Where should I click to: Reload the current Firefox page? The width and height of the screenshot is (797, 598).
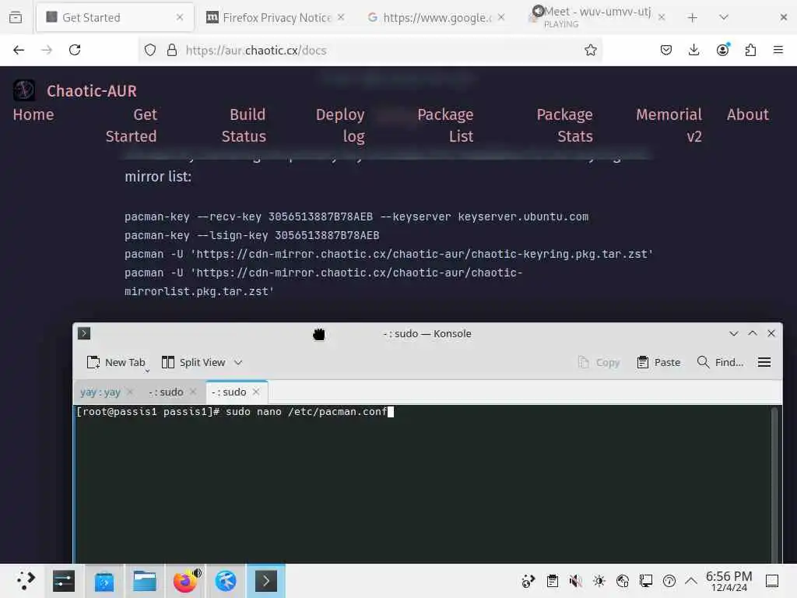75,50
